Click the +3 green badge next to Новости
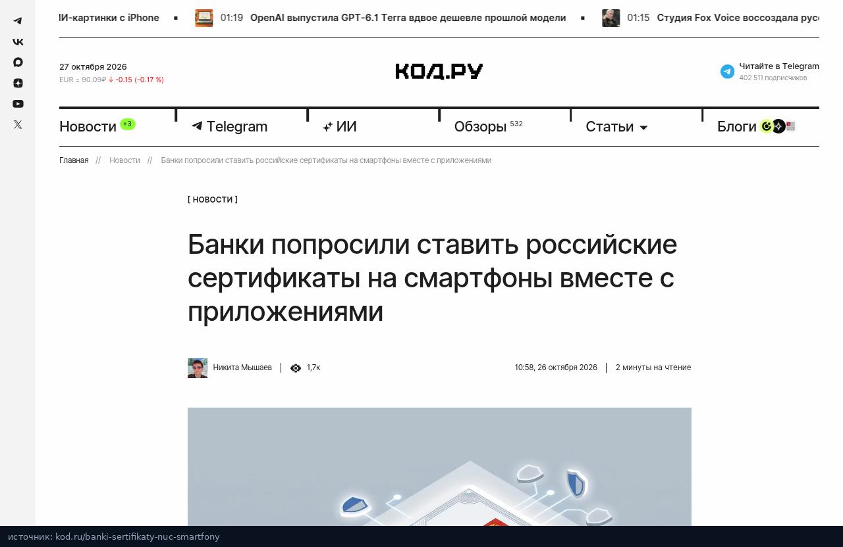Image resolution: width=843 pixels, height=547 pixels. coord(128,124)
